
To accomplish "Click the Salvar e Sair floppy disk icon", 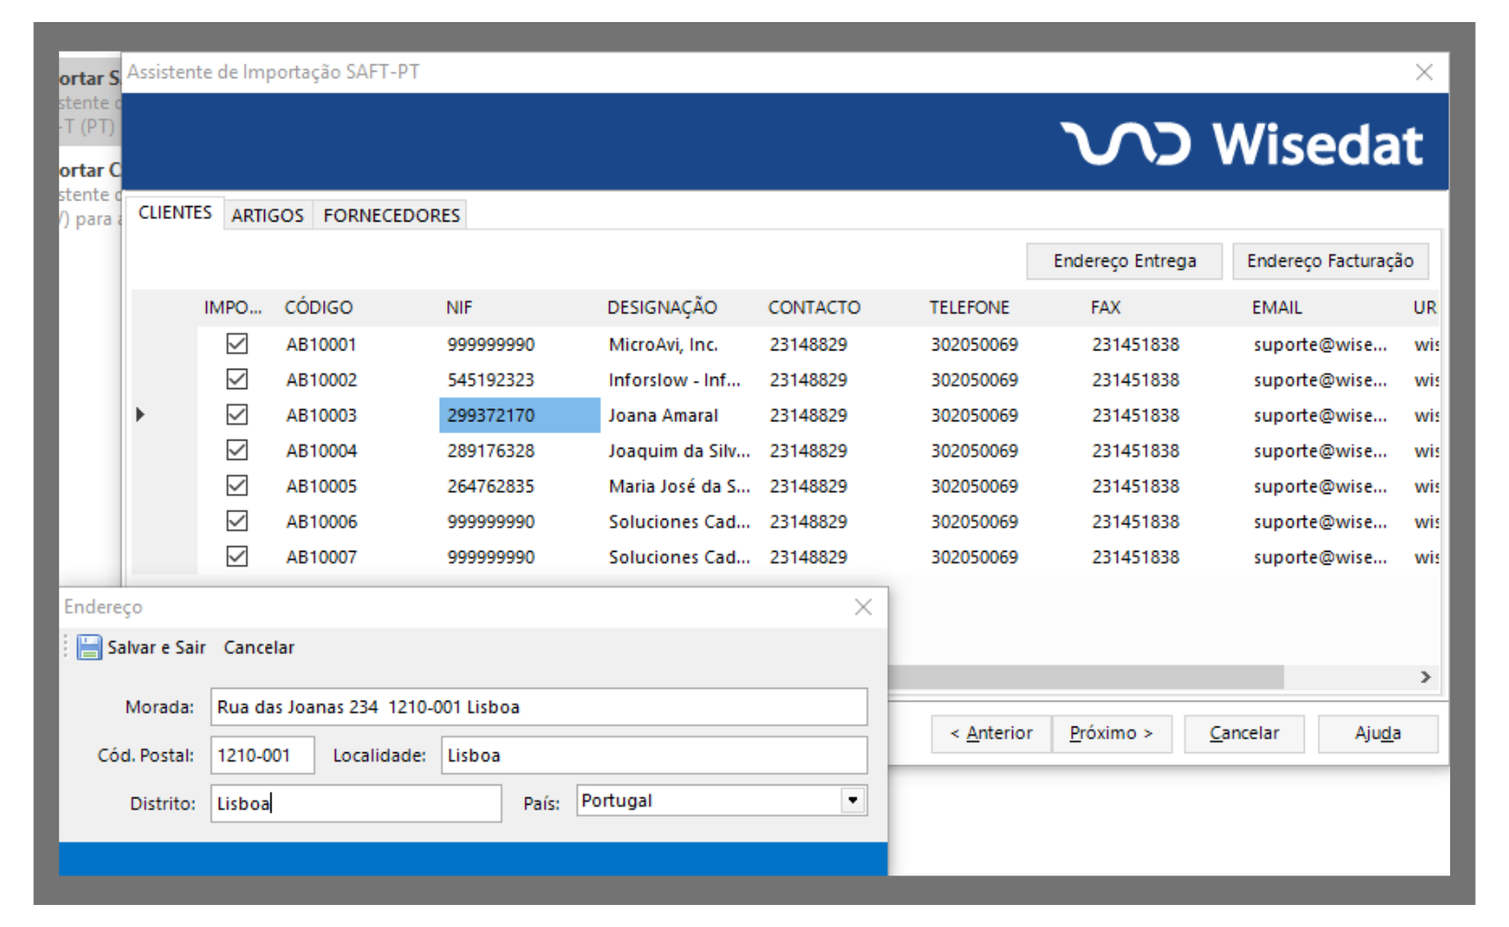I will tap(89, 647).
